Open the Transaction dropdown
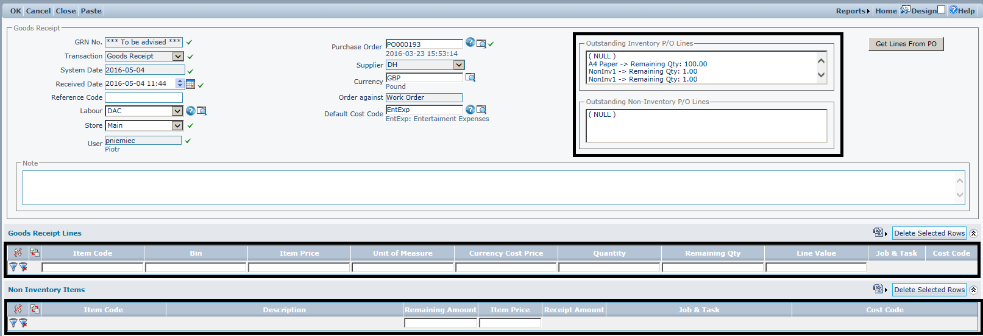This screenshot has height=336, width=983. pos(177,56)
